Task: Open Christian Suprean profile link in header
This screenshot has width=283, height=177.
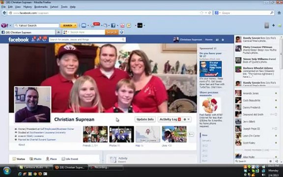Action: (188, 39)
